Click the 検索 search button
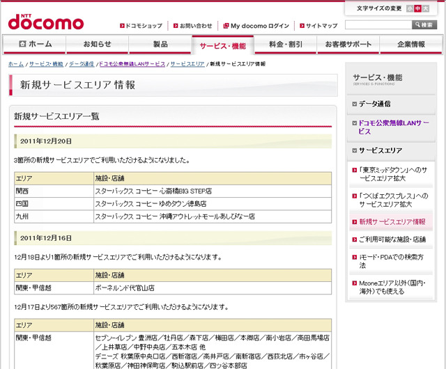The height and width of the screenshot is (369, 446). point(424,25)
